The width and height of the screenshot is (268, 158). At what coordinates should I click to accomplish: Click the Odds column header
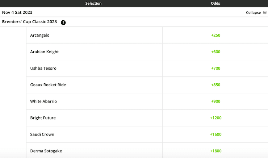[x=215, y=3]
